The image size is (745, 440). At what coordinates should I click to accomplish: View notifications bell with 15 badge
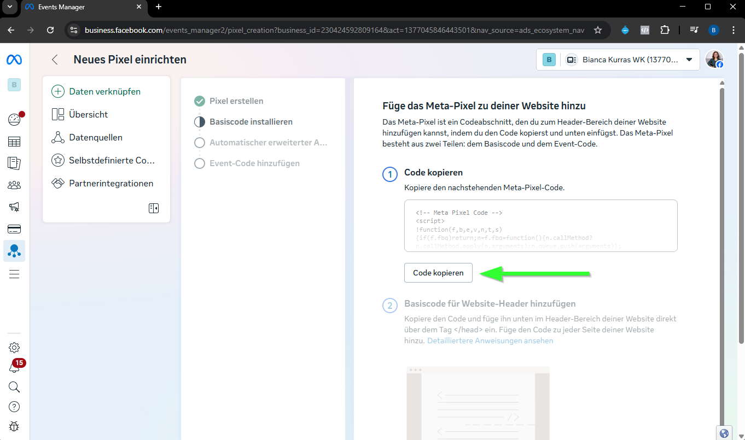pos(14,367)
